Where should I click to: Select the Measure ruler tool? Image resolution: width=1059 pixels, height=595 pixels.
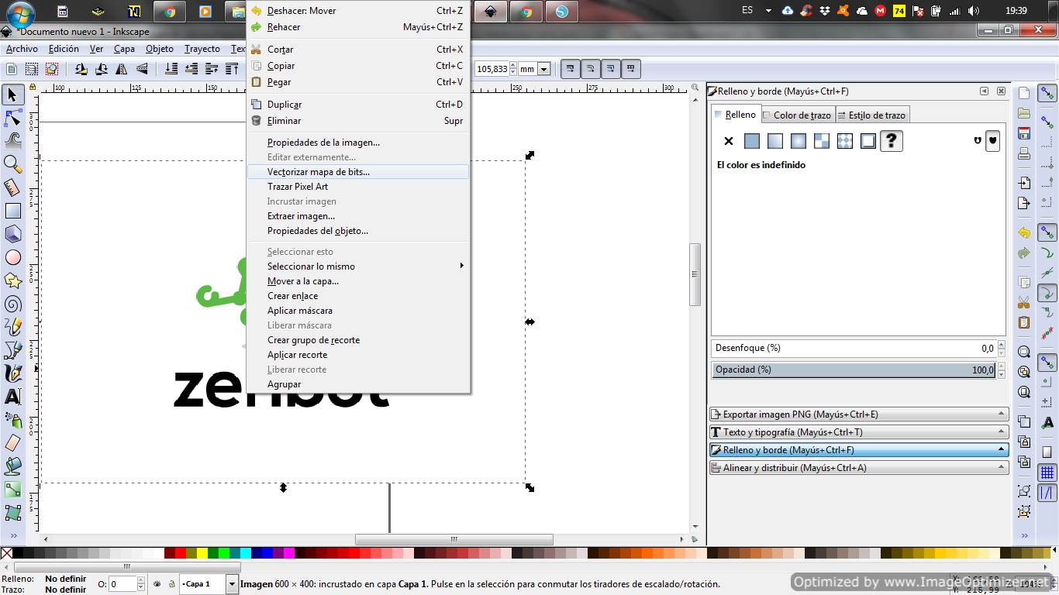(12, 187)
